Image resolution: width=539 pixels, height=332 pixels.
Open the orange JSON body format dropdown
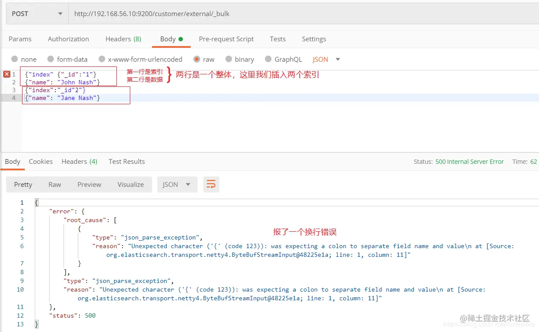(326, 59)
